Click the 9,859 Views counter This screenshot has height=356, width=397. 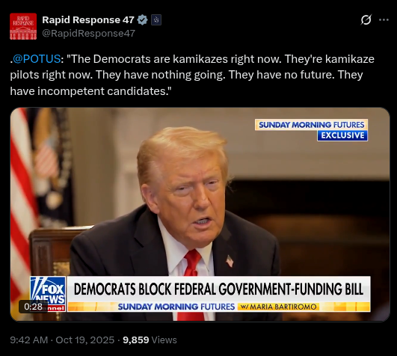[150, 340]
